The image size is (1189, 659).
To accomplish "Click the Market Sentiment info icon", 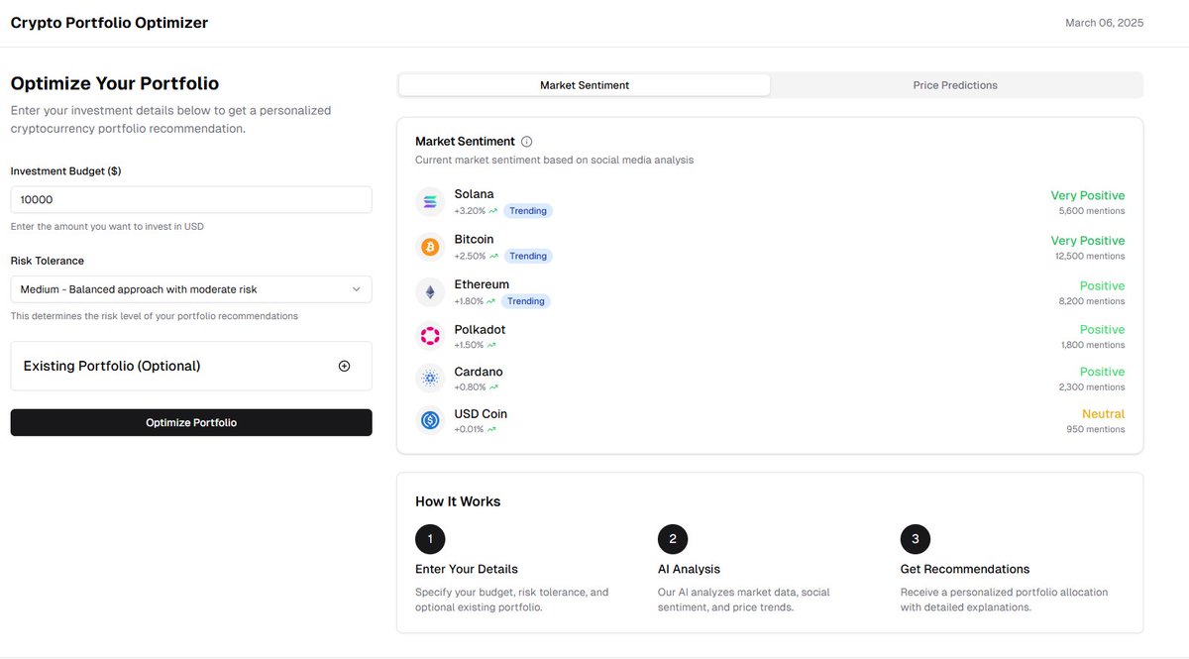I will coord(526,142).
